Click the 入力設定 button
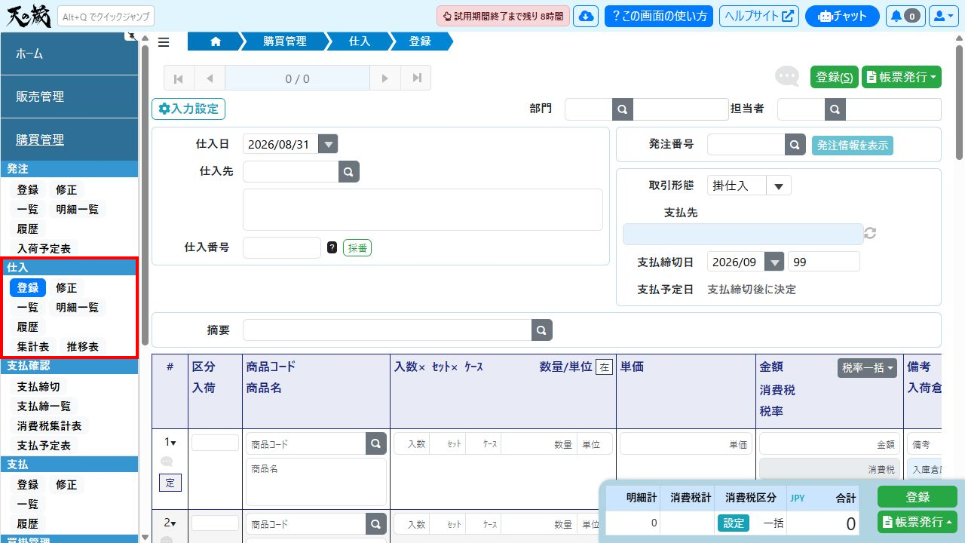Image resolution: width=965 pixels, height=543 pixels. 188,109
